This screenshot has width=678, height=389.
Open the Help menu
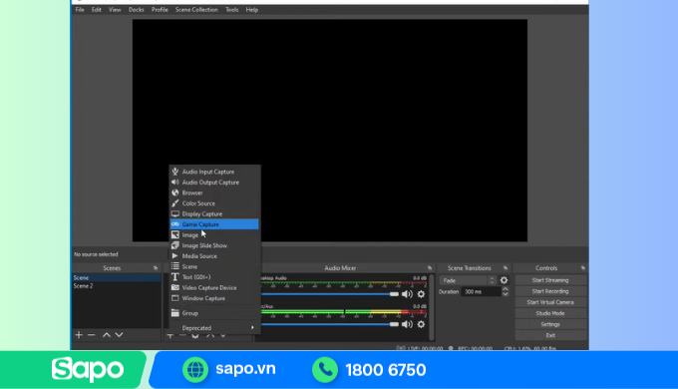click(251, 10)
